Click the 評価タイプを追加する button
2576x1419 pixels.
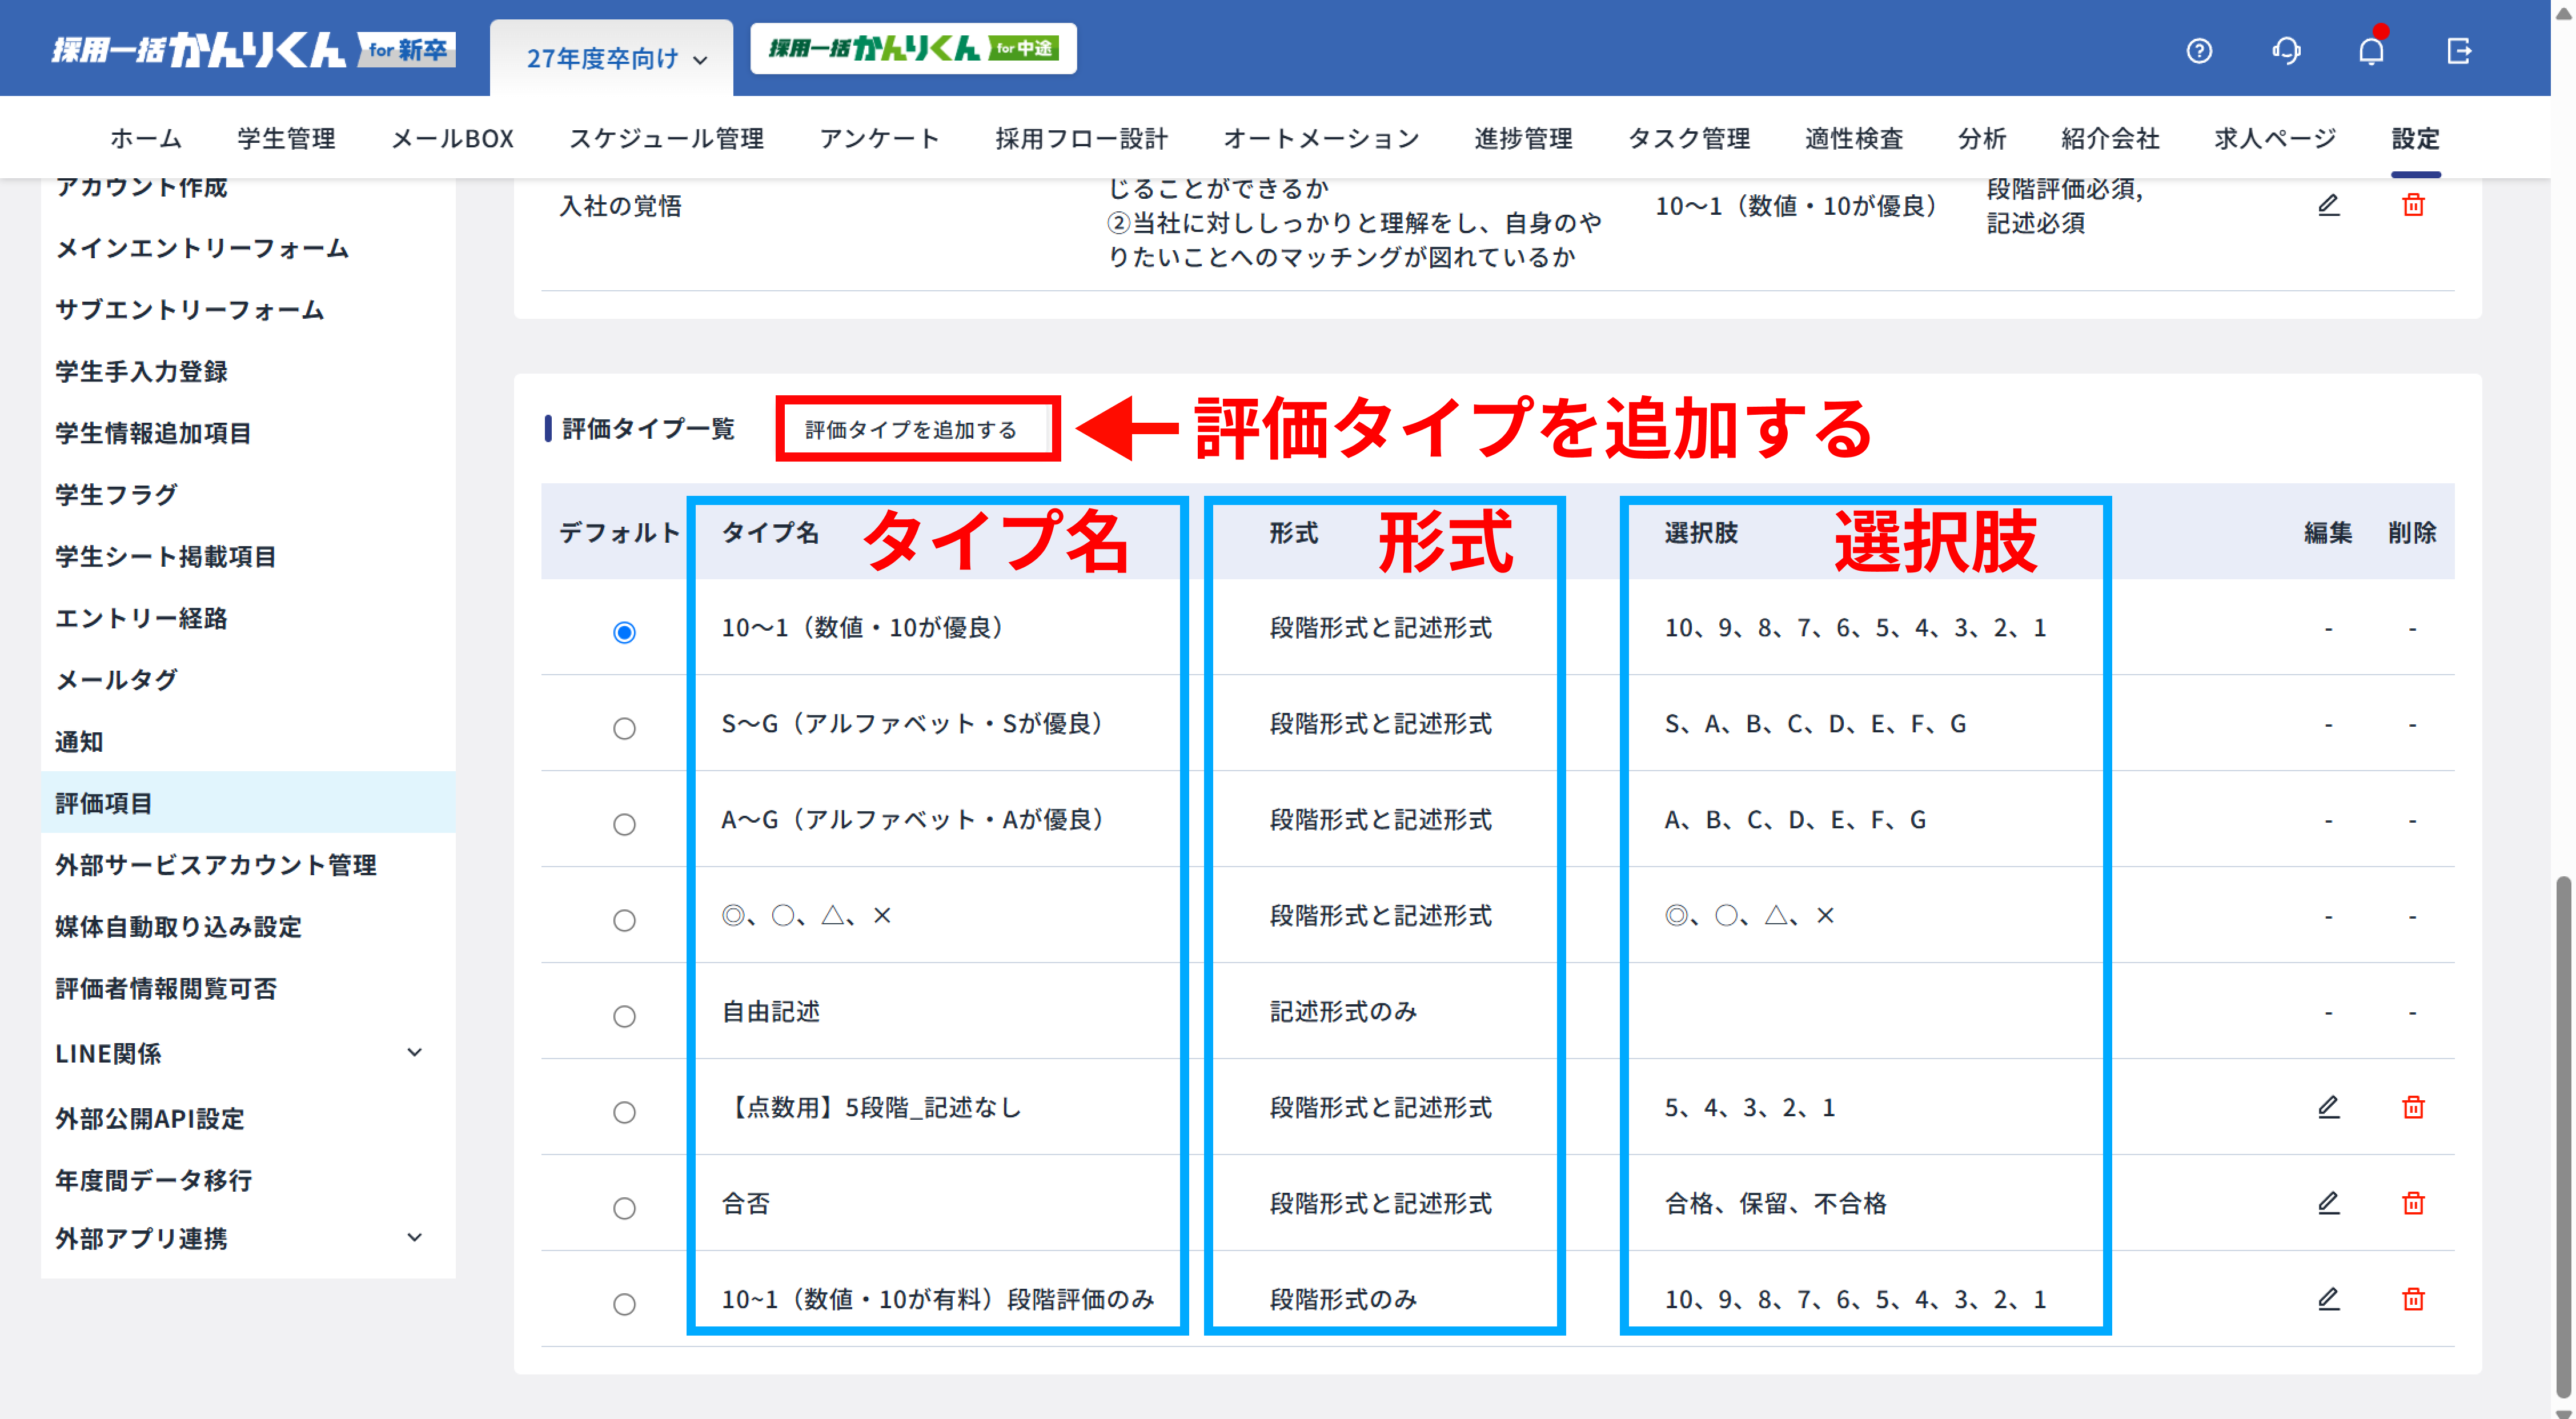coord(911,430)
